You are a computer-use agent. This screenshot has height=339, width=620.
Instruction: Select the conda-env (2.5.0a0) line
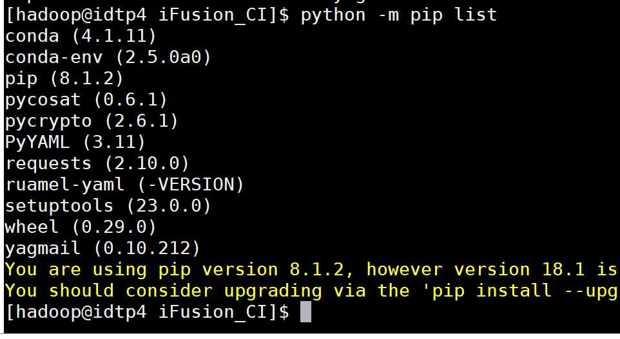click(108, 57)
